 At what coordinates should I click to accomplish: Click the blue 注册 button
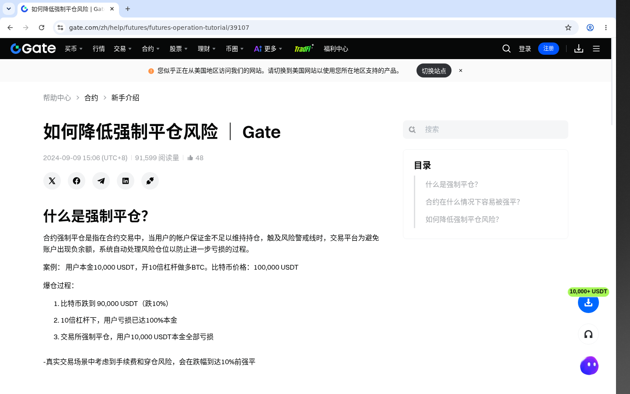549,49
